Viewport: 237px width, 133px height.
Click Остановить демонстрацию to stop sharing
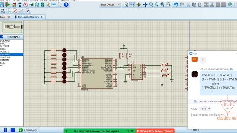155,131
